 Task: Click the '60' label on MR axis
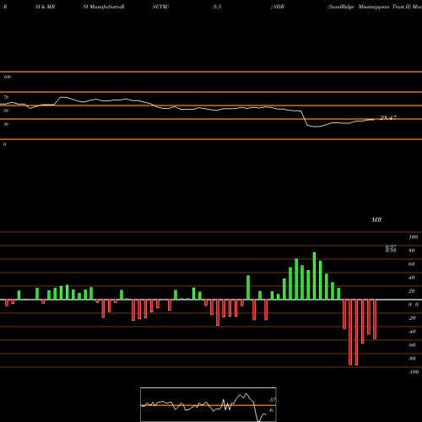click(x=412, y=264)
